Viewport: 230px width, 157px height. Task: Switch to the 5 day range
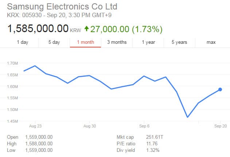pos(54,42)
